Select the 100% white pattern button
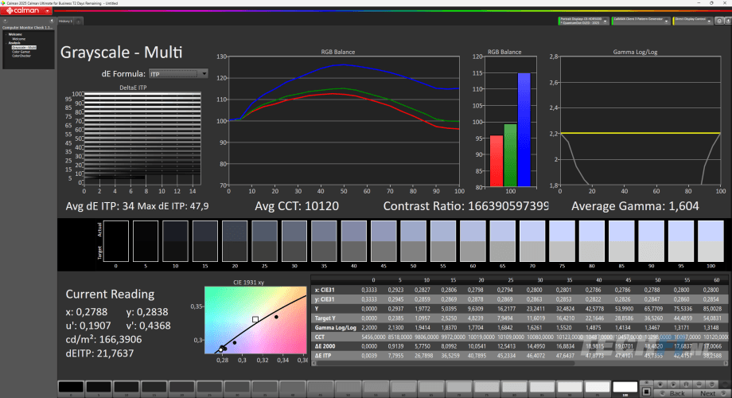The height and width of the screenshot is (398, 732). pos(625,388)
